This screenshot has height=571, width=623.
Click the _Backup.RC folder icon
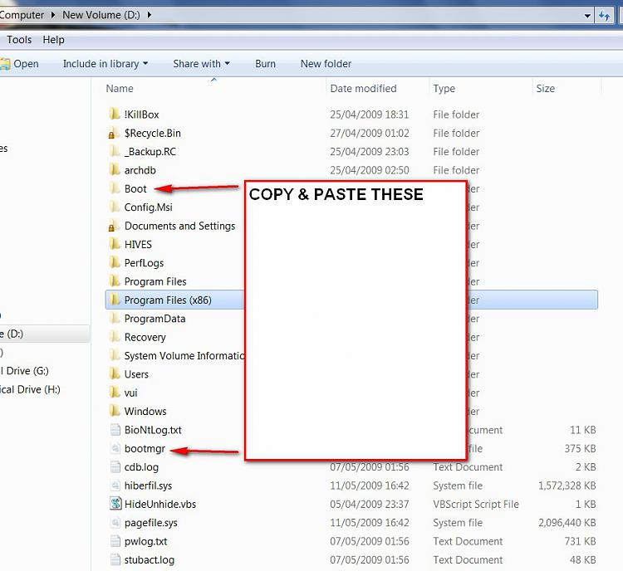coord(115,151)
